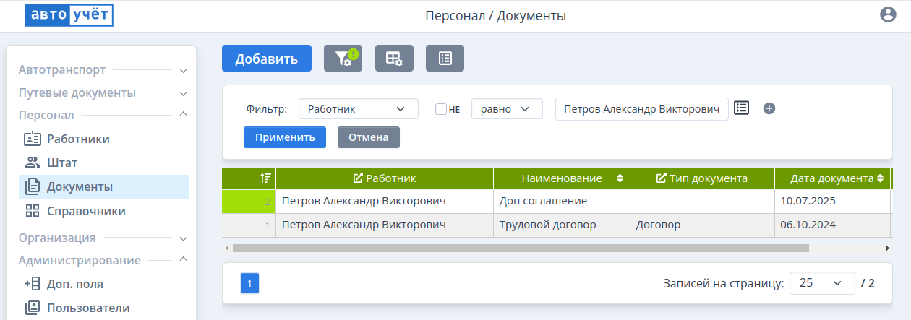
Task: Go to Справочники sidebar item
Action: click(x=86, y=211)
